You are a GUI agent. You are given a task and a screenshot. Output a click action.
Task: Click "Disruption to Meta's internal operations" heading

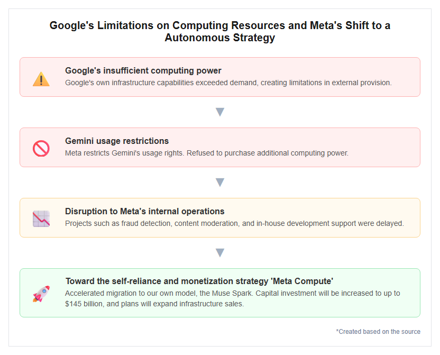tap(144, 211)
